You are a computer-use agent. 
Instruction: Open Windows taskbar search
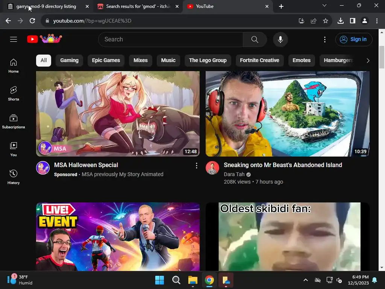tap(176, 280)
